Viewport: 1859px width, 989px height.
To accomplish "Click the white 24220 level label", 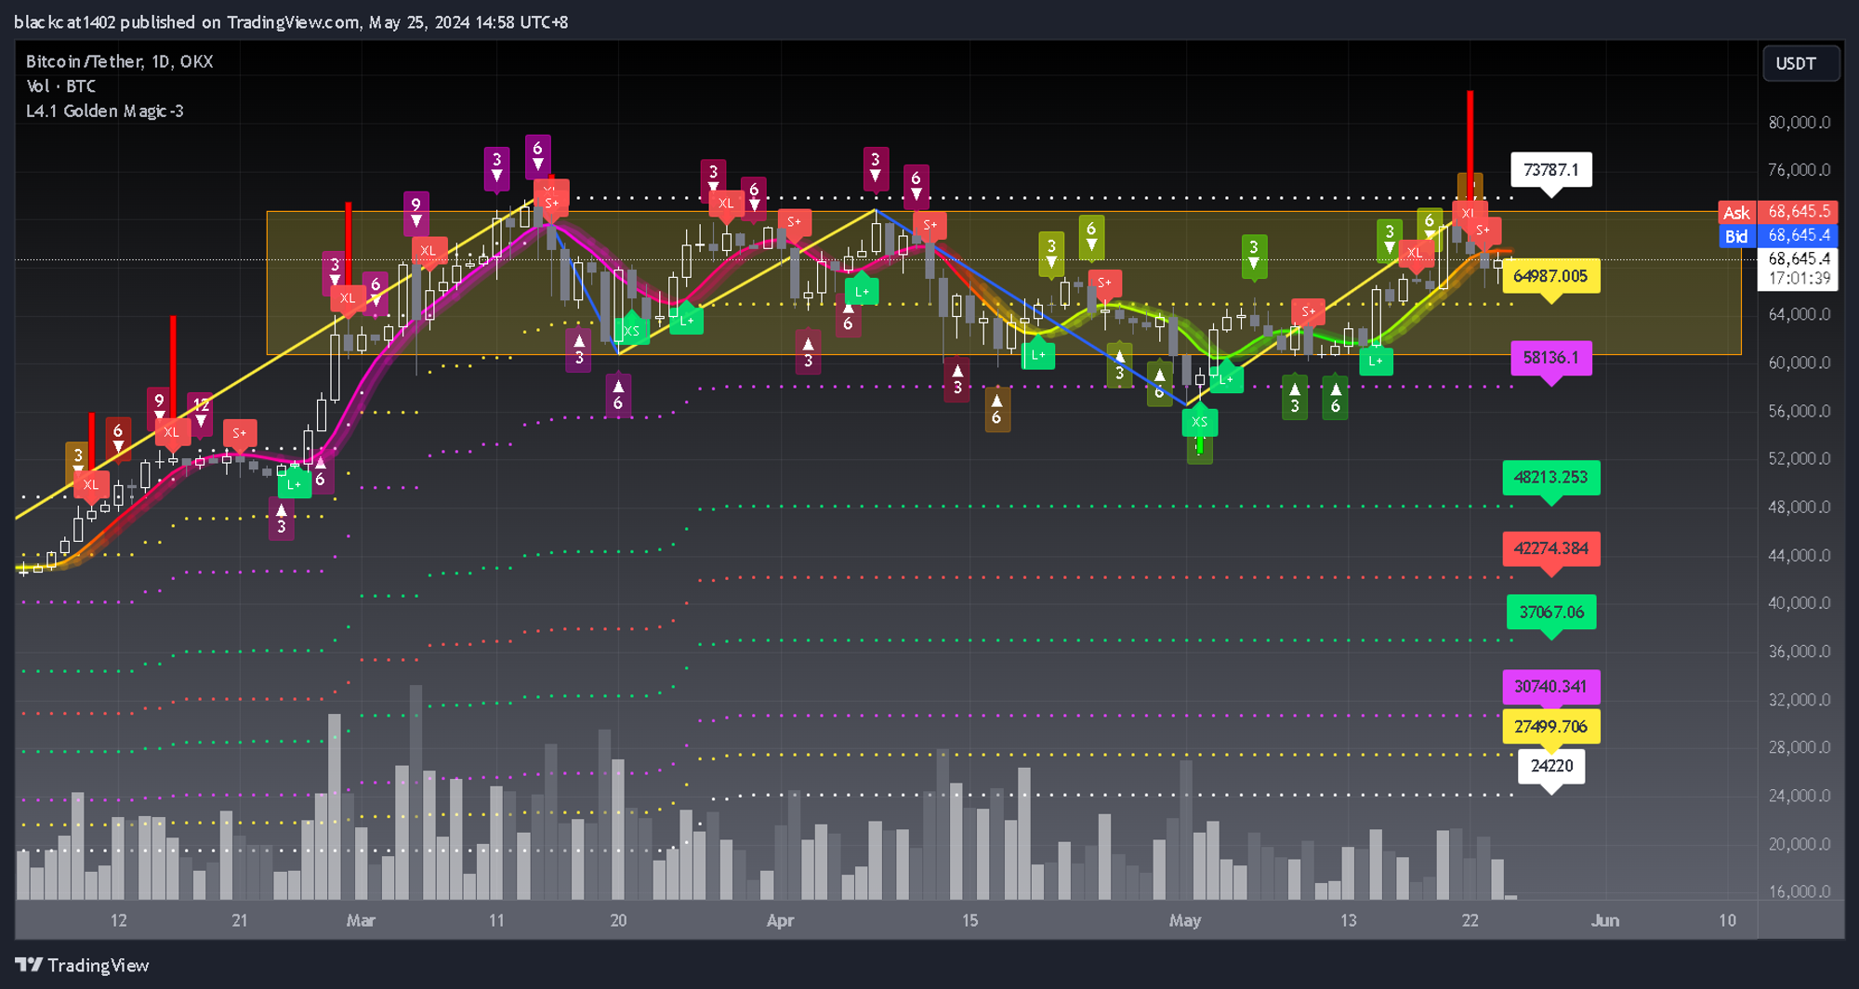I will 1551,766.
